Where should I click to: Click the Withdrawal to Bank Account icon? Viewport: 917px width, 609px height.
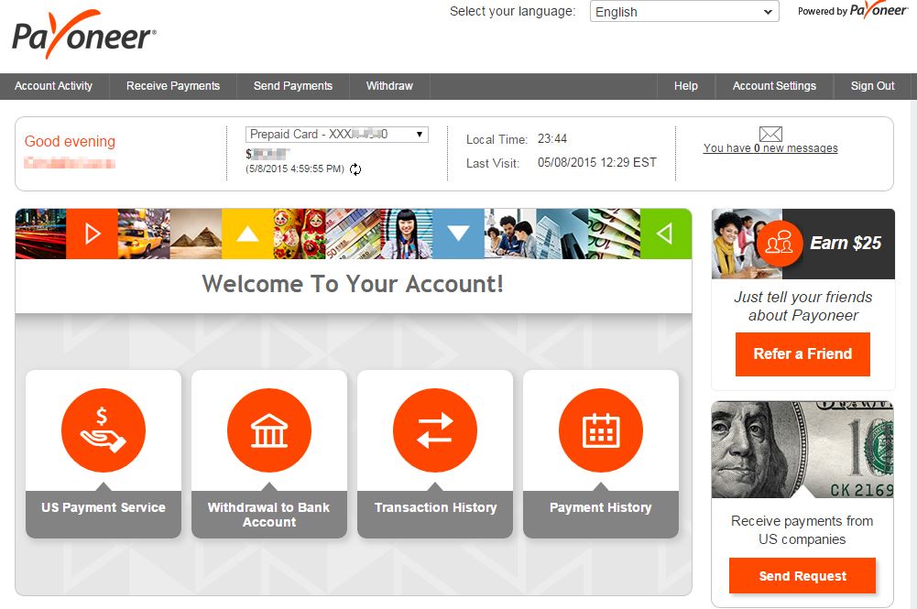(x=268, y=430)
